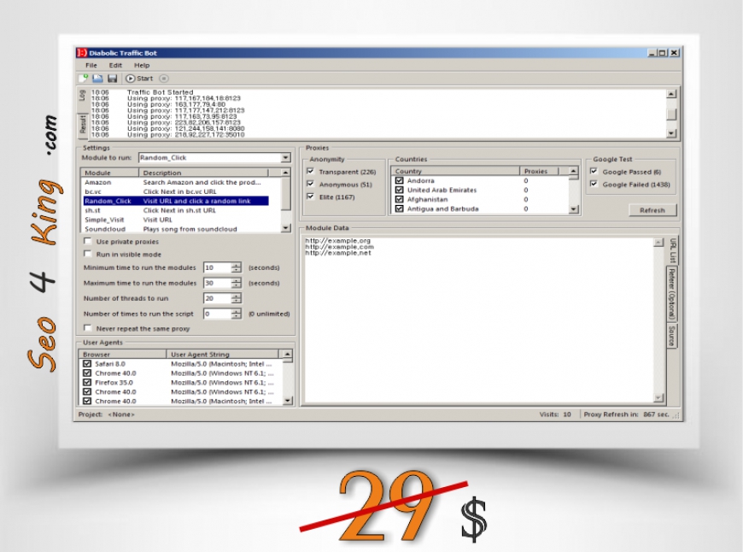Click countries list scroll down arrow
Viewport: 743px width, 552px height.
pyautogui.click(x=574, y=208)
